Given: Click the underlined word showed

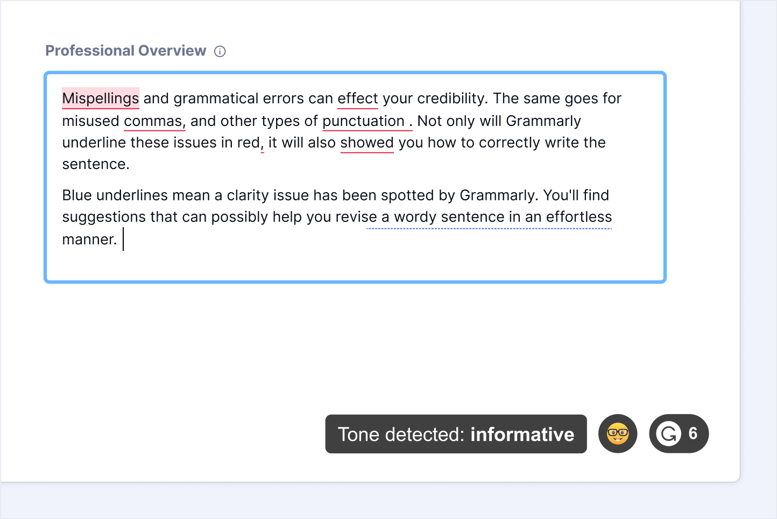Looking at the screenshot, I should 367,142.
